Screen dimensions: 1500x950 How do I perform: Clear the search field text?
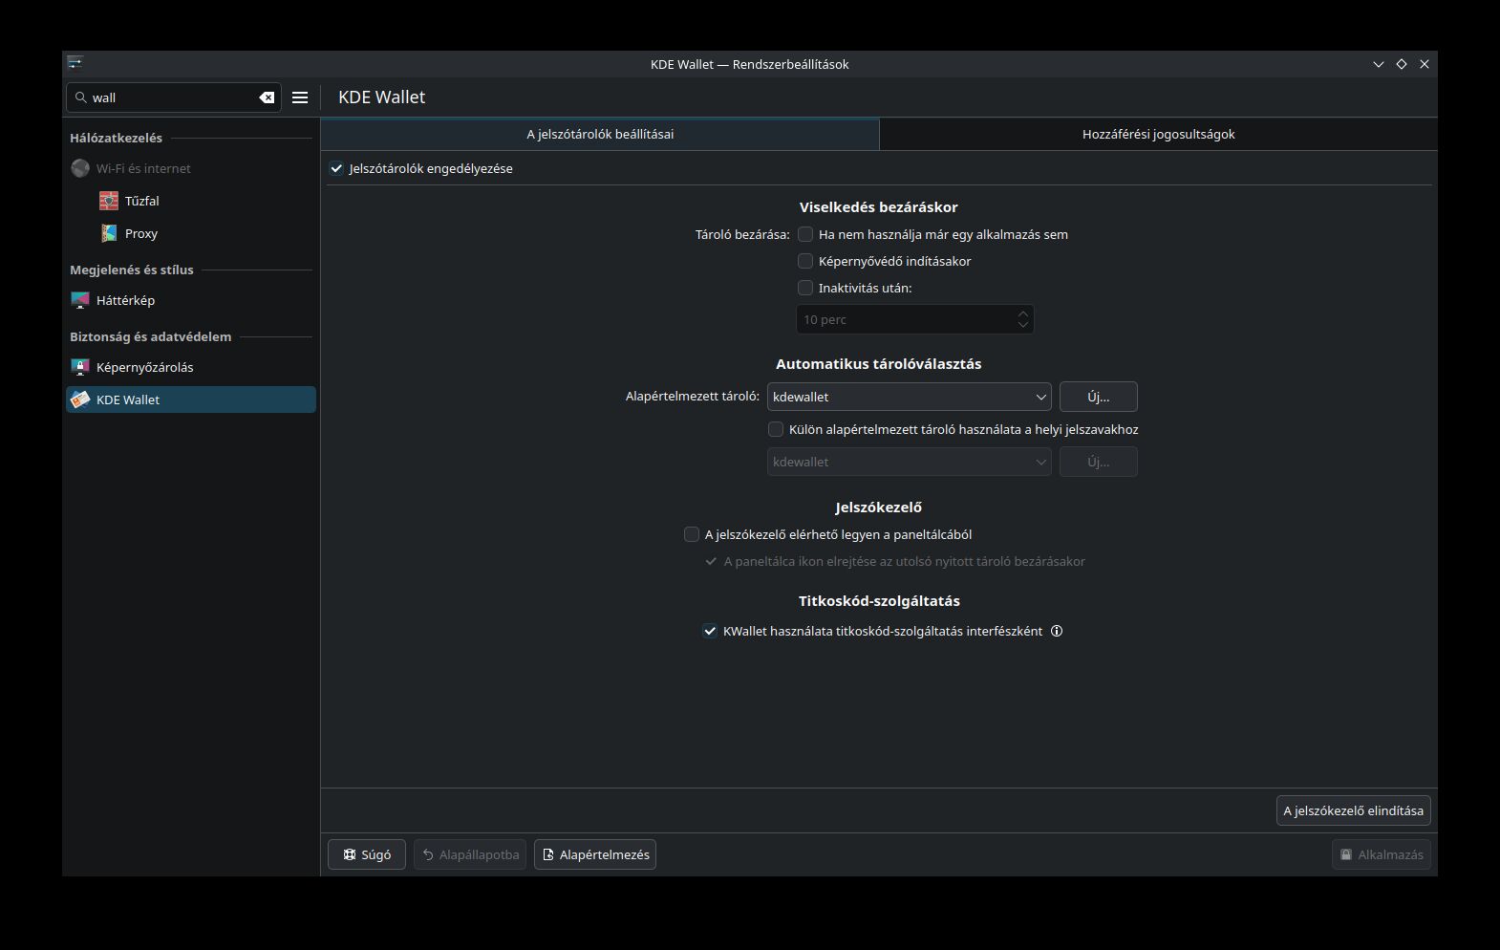coord(267,97)
